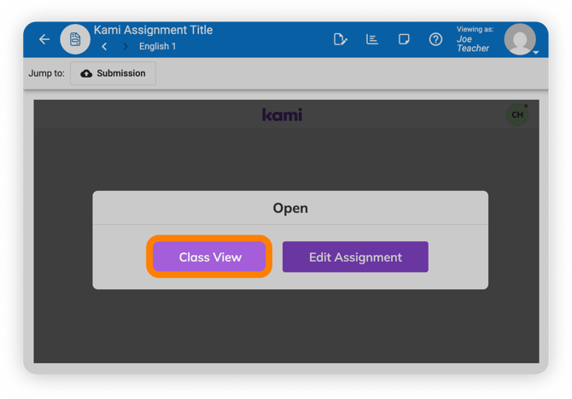Open the grading edit icon

[340, 39]
